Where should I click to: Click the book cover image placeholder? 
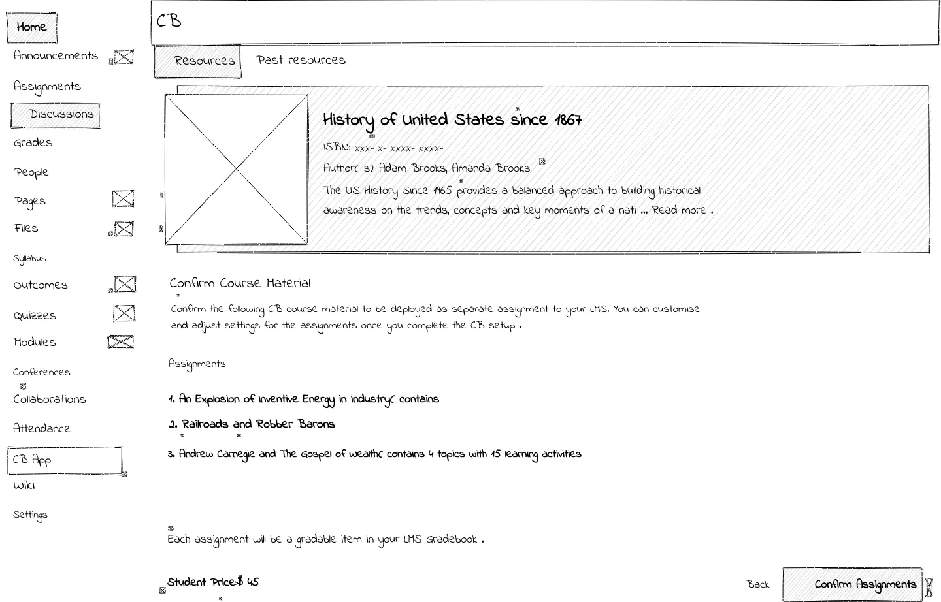click(x=236, y=169)
